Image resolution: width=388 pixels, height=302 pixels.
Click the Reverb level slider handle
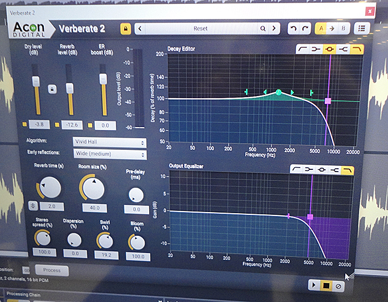(69, 88)
